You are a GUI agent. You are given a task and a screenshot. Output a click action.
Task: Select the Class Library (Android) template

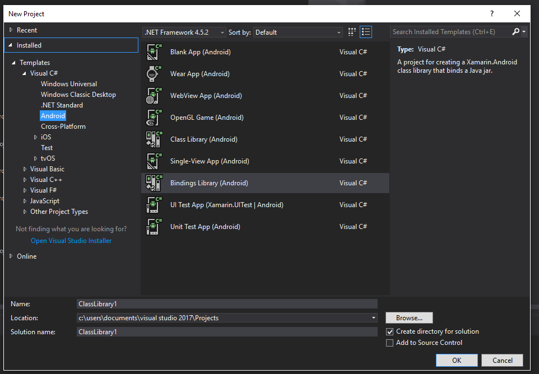[x=265, y=139]
